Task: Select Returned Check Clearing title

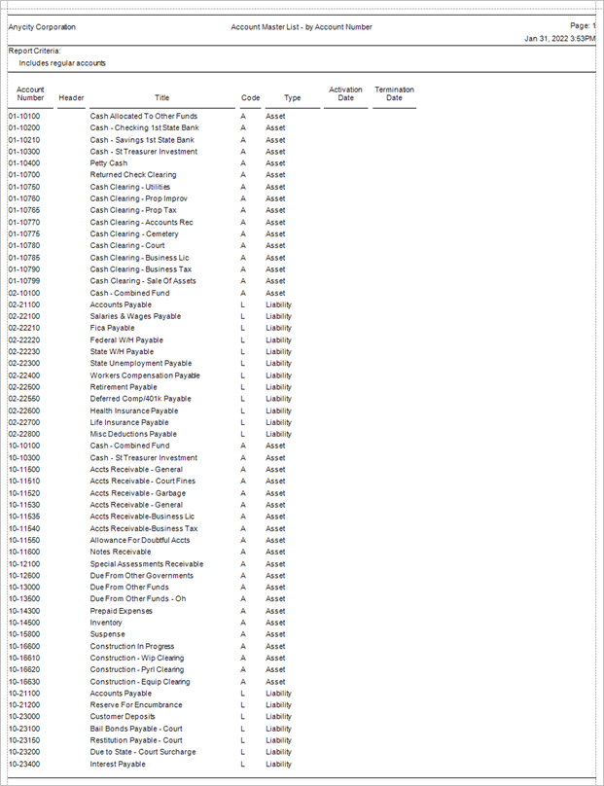Action: (x=133, y=175)
